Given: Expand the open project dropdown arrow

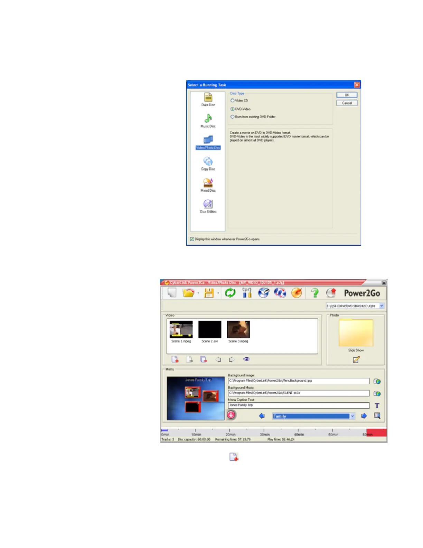Looking at the screenshot, I should [x=198, y=293].
